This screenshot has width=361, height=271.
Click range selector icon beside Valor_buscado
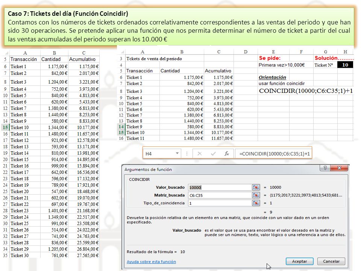tap(256, 187)
